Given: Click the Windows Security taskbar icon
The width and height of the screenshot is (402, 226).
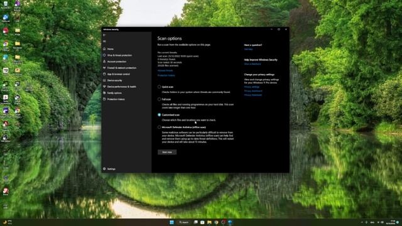Looking at the screenshot, I should coord(231,222).
